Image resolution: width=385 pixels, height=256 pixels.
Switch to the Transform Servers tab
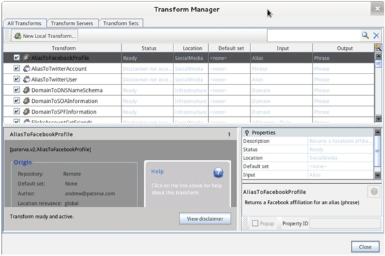click(72, 23)
